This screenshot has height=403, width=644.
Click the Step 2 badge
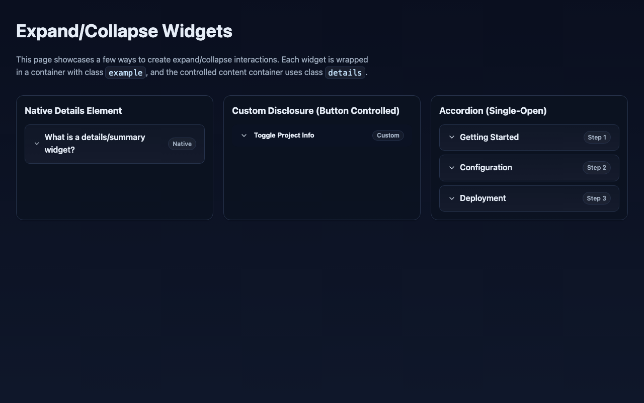[x=596, y=167]
